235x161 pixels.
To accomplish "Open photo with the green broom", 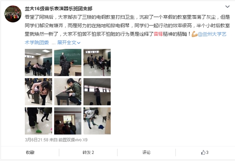I will pos(38,121).
